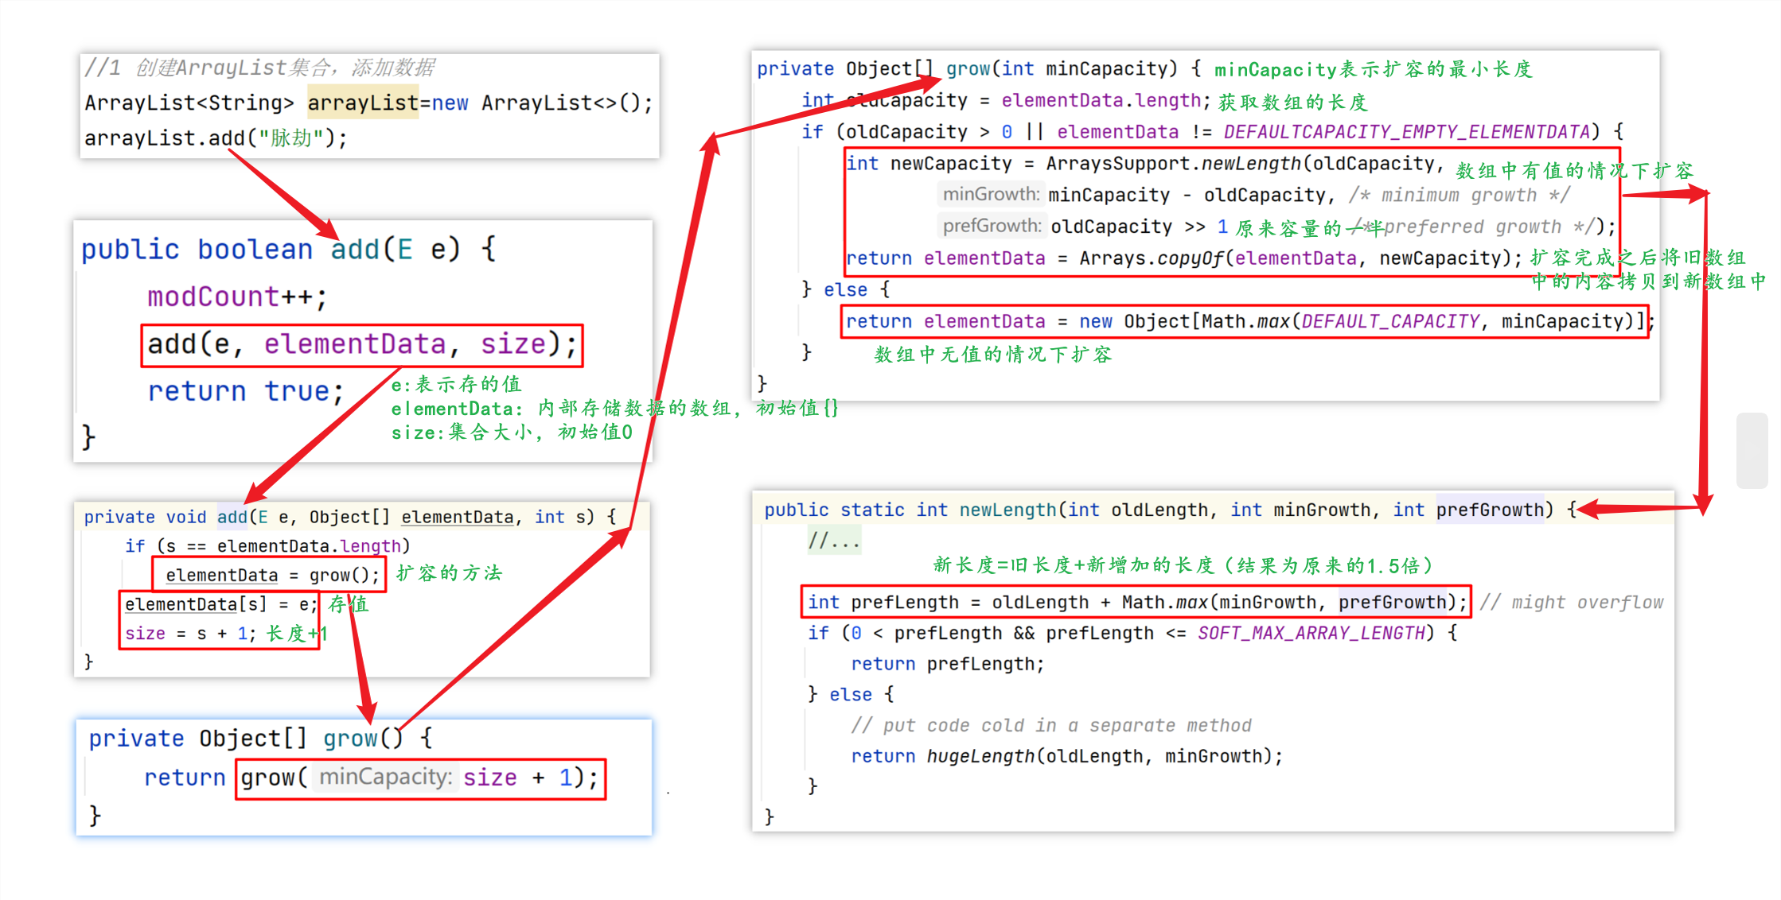Click the red-boxed add(e, elementData, size) call
1781x900 pixels.
click(362, 345)
